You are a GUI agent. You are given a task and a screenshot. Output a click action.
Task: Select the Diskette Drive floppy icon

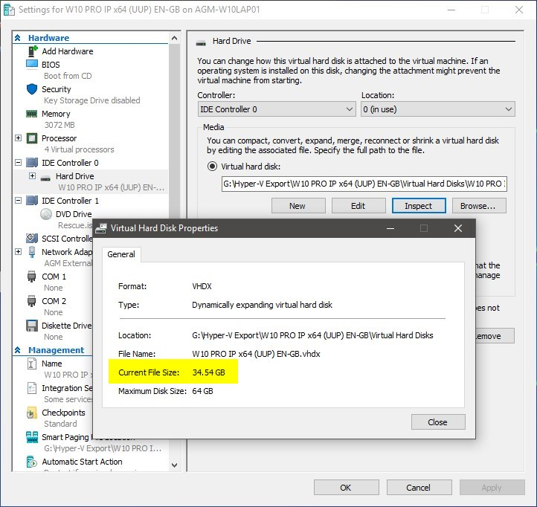pyautogui.click(x=32, y=326)
